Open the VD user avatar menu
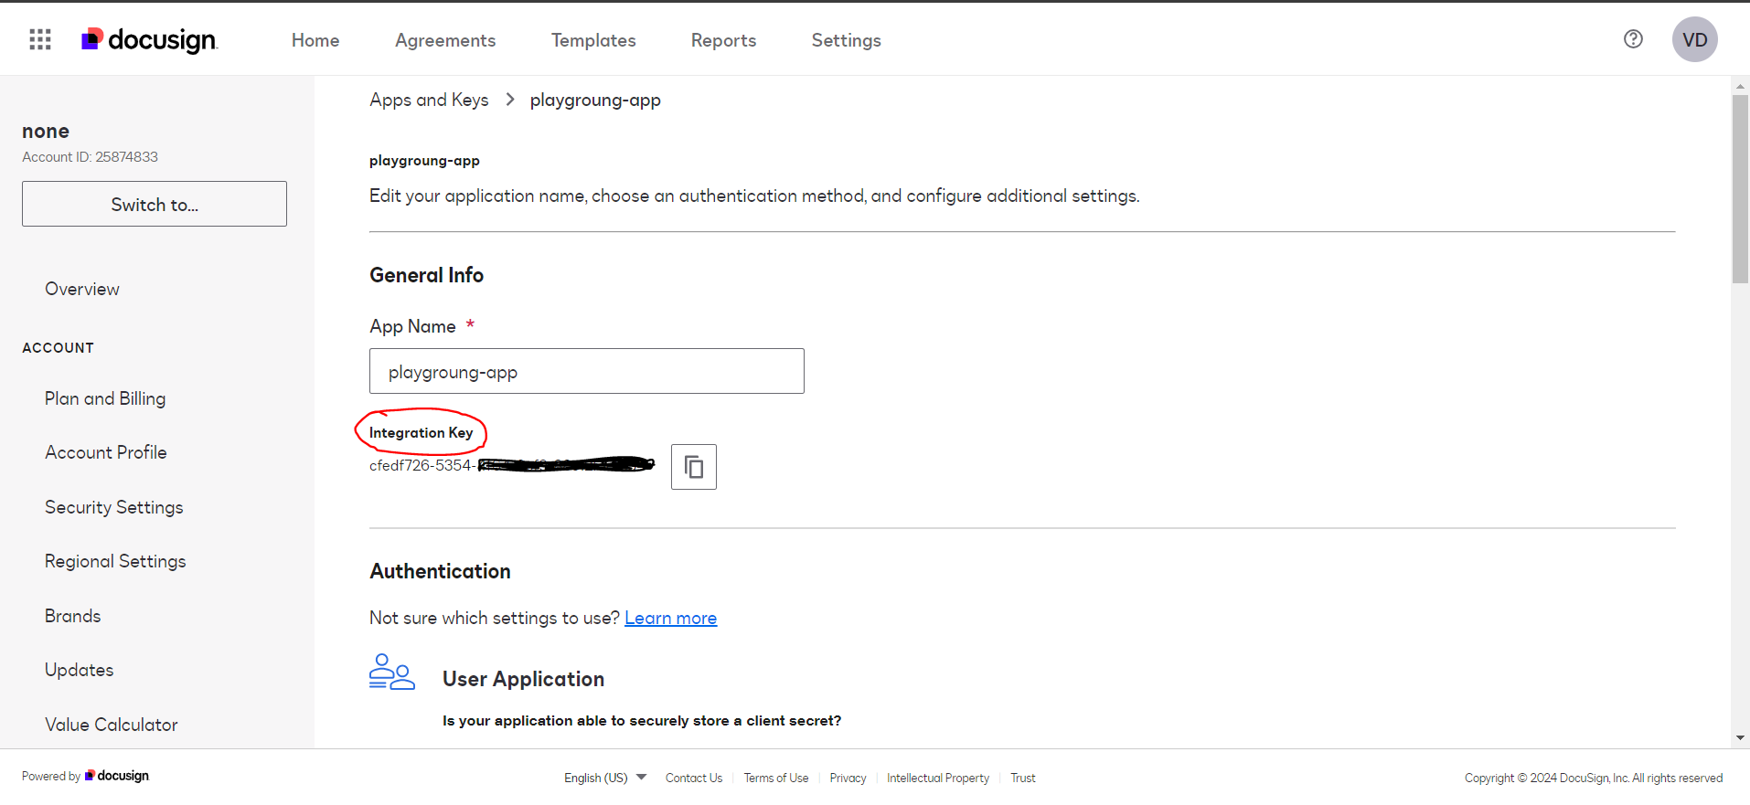 click(1694, 39)
